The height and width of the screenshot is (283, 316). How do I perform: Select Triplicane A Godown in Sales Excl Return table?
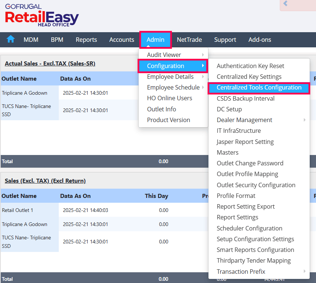25,224
